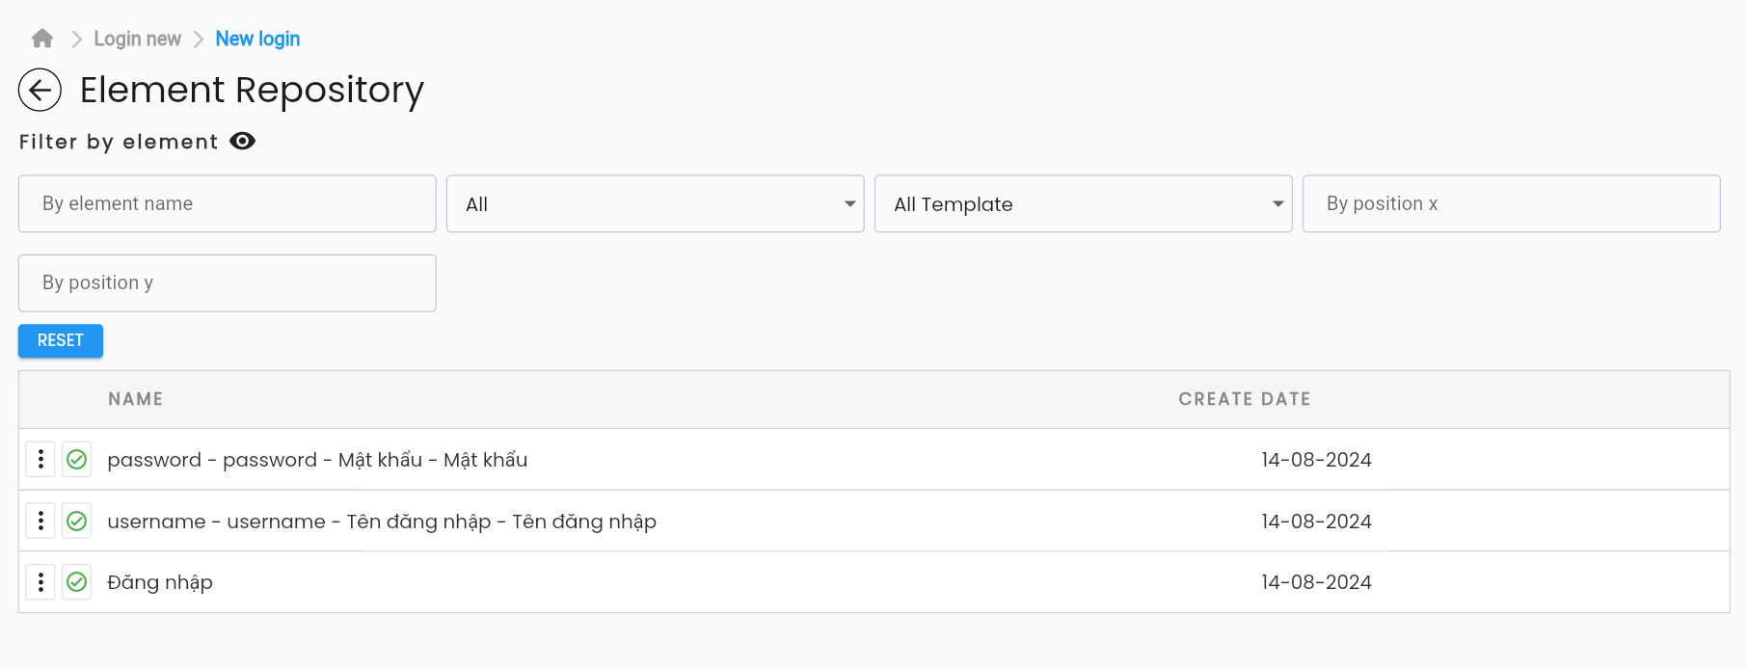Screen dimensions: 1747x669
Task: Focus the By position x field
Action: pos(1512,203)
